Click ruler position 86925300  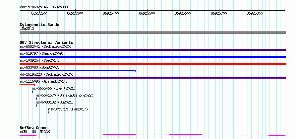75,14
